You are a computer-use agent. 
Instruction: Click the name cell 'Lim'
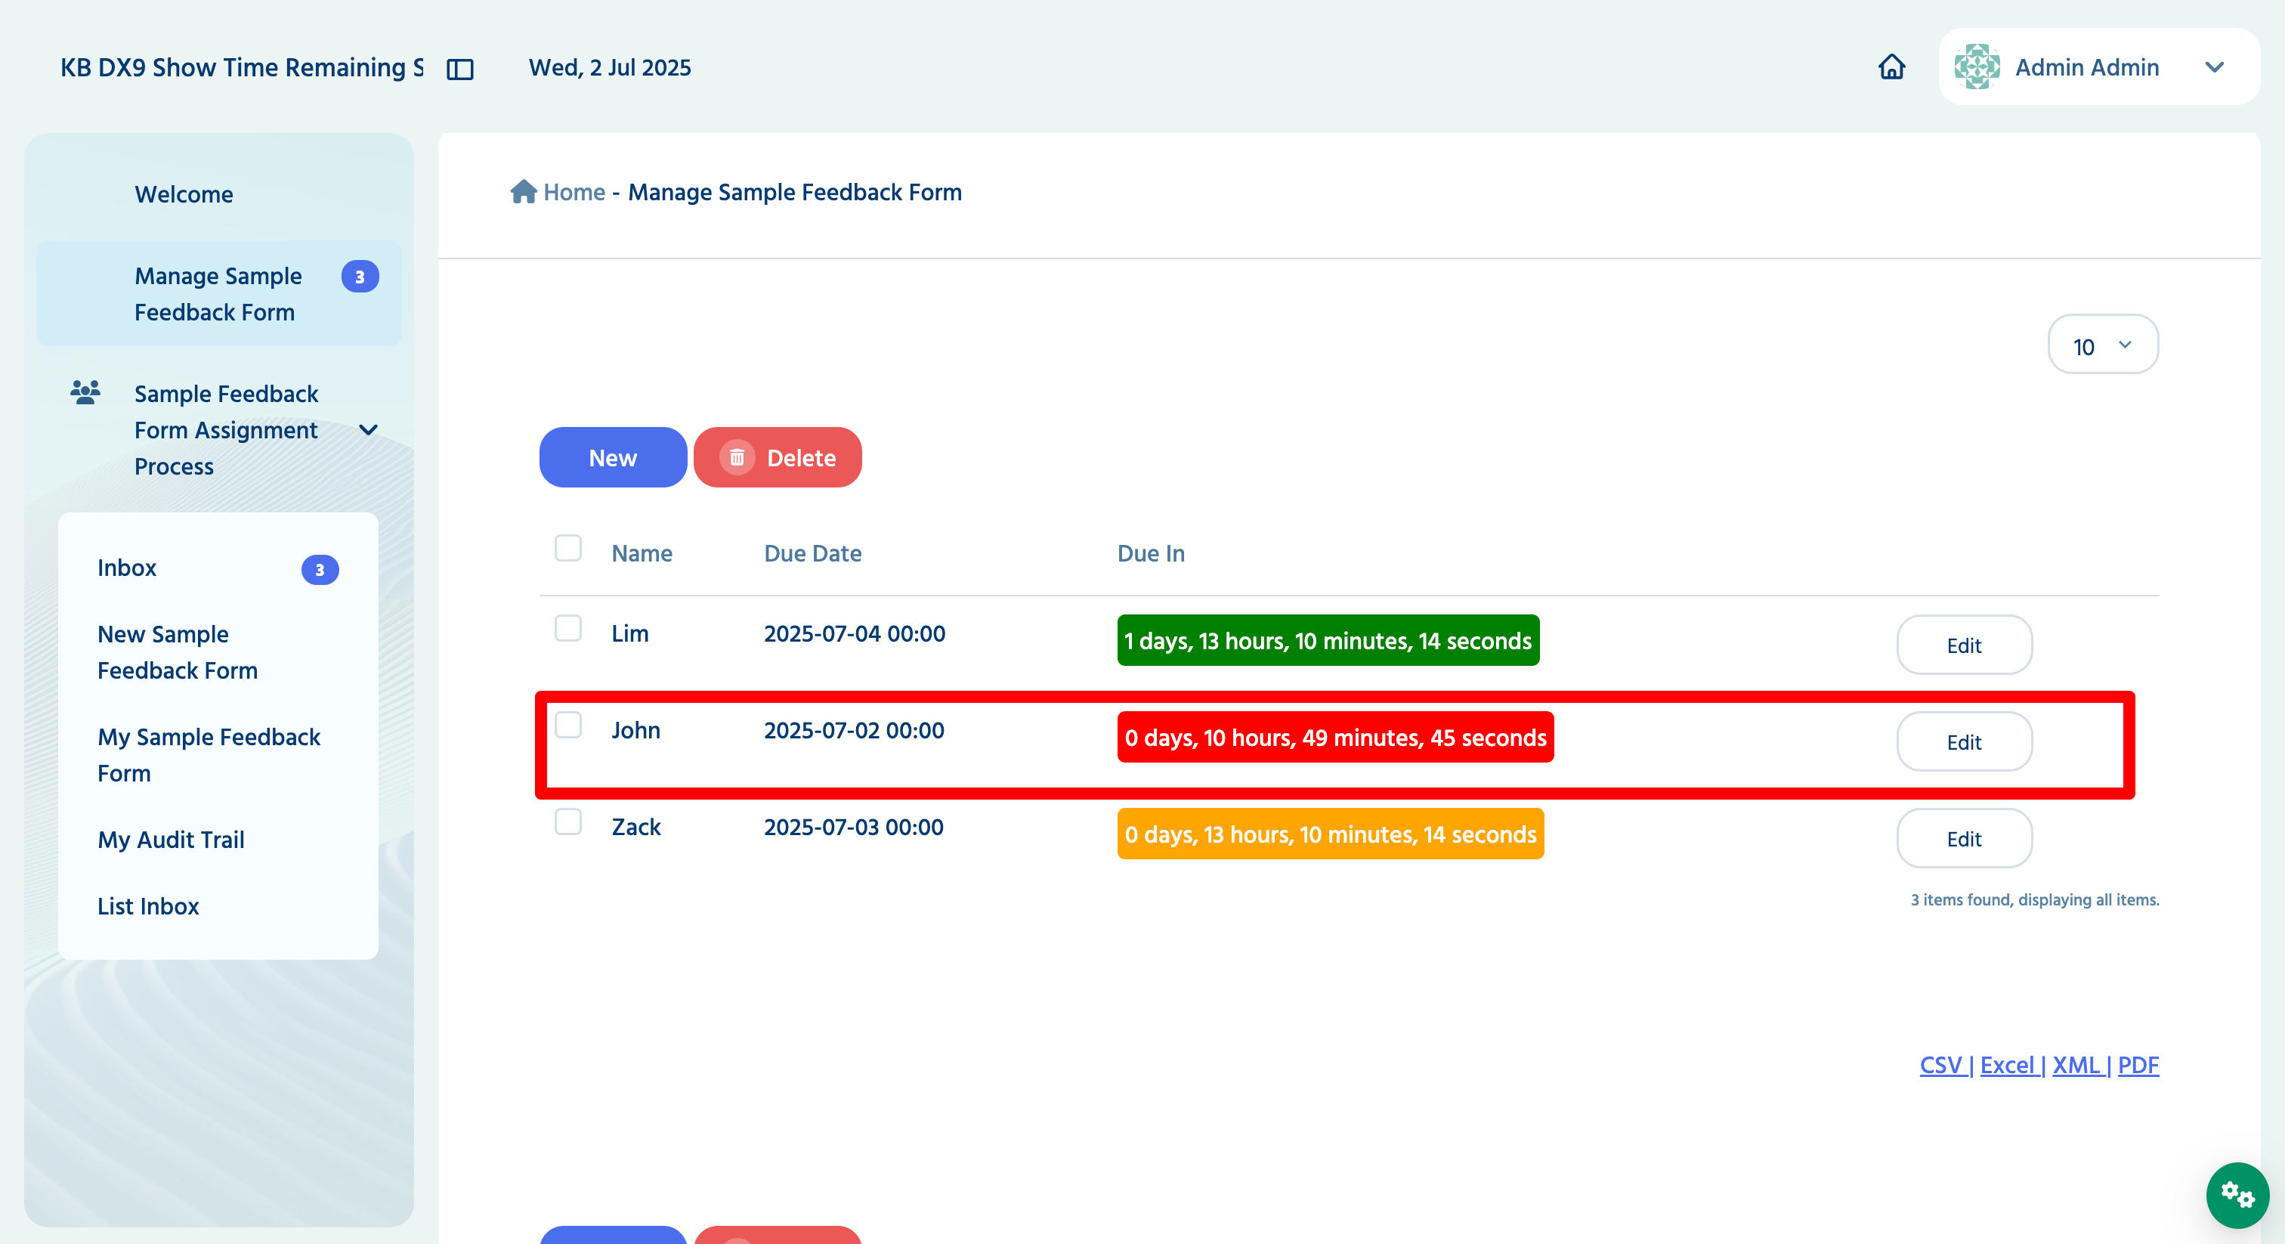(629, 633)
